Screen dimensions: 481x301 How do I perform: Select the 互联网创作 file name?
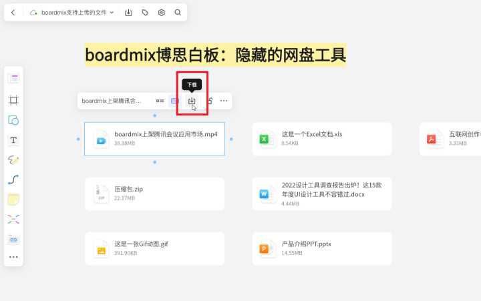pyautogui.click(x=465, y=134)
